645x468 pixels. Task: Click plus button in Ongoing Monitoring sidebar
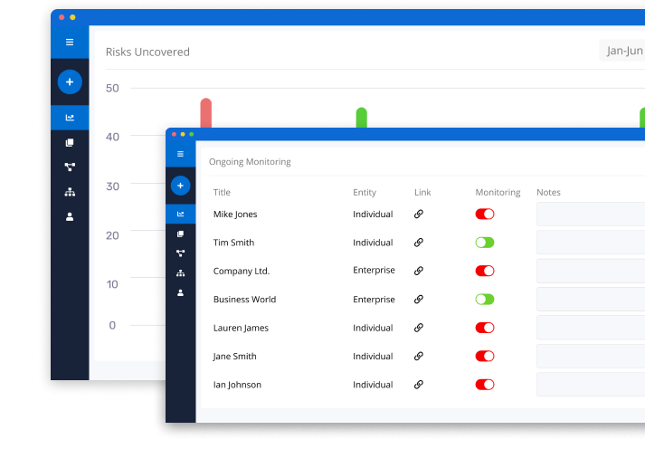point(180,186)
